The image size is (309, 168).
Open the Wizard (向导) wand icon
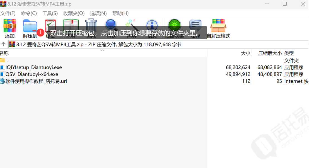[132, 25]
